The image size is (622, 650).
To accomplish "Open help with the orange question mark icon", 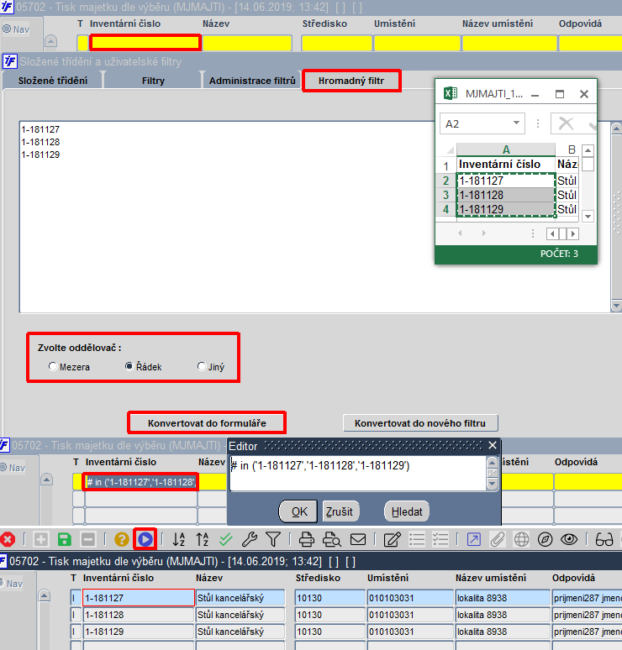I will (122, 539).
